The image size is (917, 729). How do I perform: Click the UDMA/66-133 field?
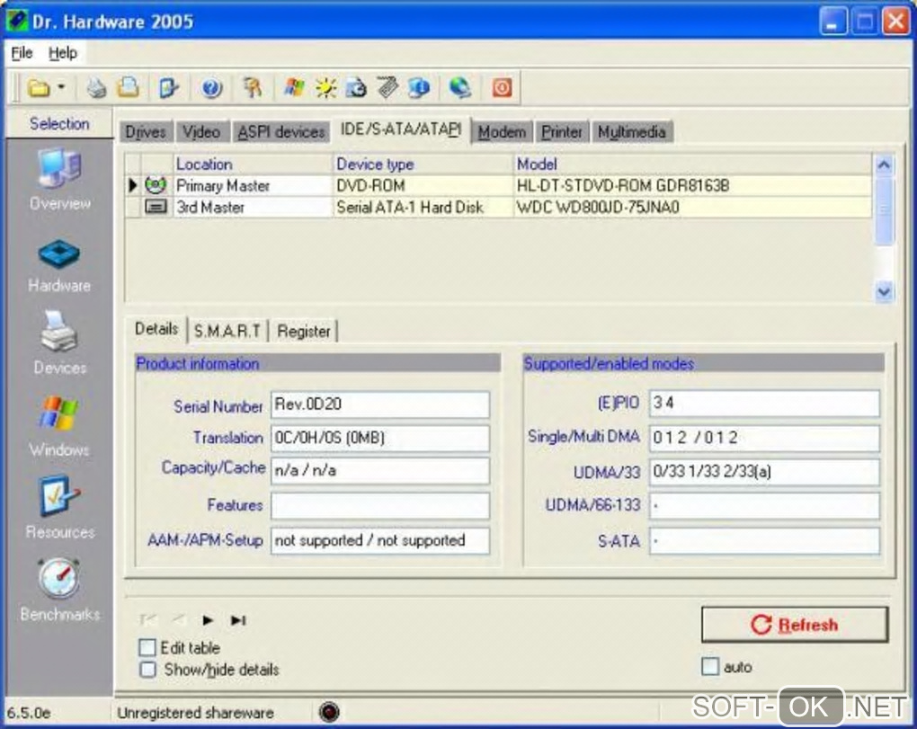[x=764, y=506]
